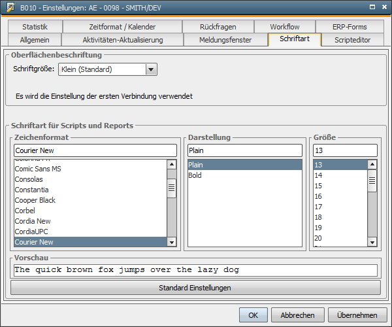Apply changes with the Übernehmen button
This screenshot has height=327, width=392.
tap(357, 315)
